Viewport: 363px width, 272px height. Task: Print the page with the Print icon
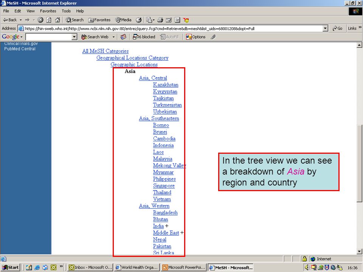(160, 20)
